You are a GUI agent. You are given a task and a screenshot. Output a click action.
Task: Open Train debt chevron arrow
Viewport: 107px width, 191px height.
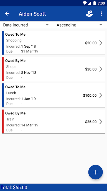101,122
